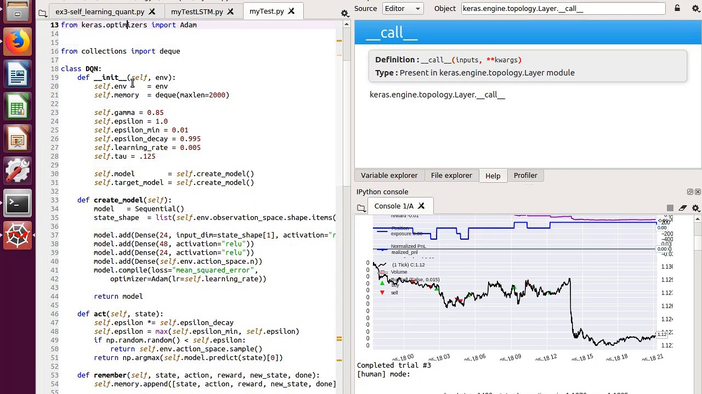Open LibreOffice Calc from the launcher
The height and width of the screenshot is (394, 702).
point(17,108)
